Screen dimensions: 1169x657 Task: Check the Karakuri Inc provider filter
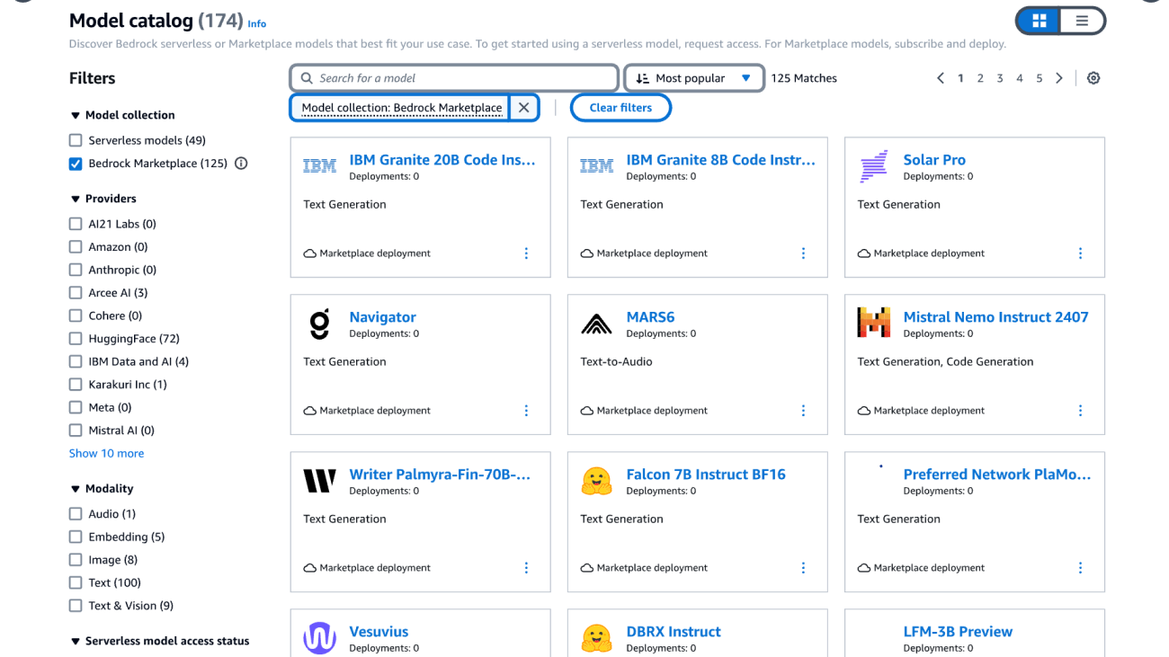click(76, 385)
